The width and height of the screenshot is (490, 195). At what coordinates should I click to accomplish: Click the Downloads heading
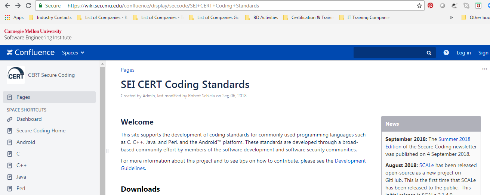tap(141, 189)
